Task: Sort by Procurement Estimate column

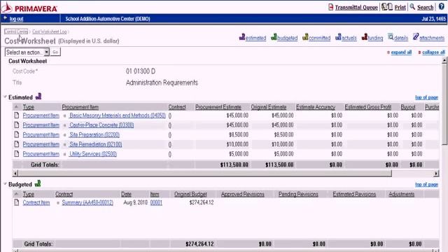Action: pos(218,107)
